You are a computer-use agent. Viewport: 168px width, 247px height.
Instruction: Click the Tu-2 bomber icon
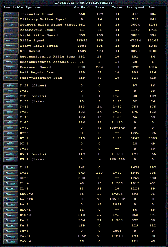11,231
